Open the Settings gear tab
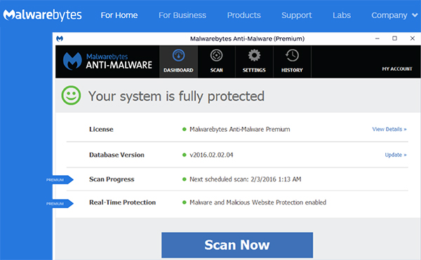This screenshot has width=421, height=260. point(254,62)
